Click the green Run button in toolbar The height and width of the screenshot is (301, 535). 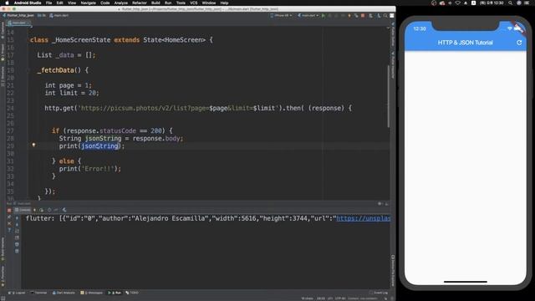click(324, 15)
